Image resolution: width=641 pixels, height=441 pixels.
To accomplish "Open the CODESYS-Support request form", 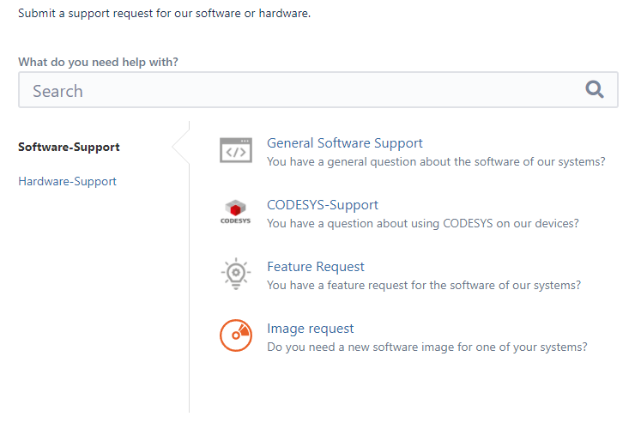I will click(x=323, y=205).
